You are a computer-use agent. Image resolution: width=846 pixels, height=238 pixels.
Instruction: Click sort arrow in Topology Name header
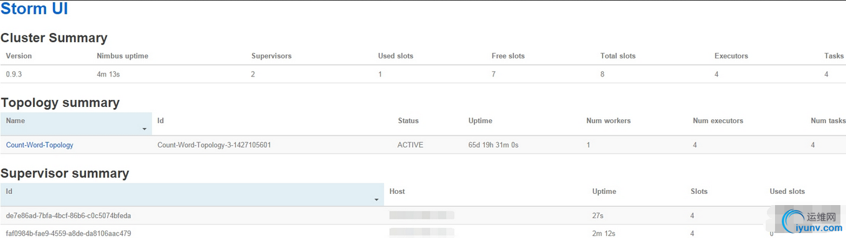click(x=144, y=129)
